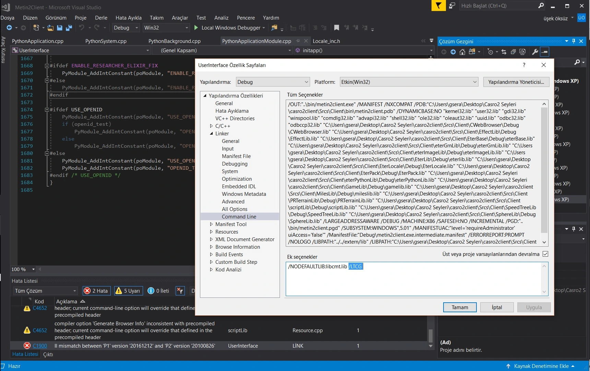Screen dimensions: 590x371
Task: Click the Save All toolbar icon
Action: tap(69, 28)
